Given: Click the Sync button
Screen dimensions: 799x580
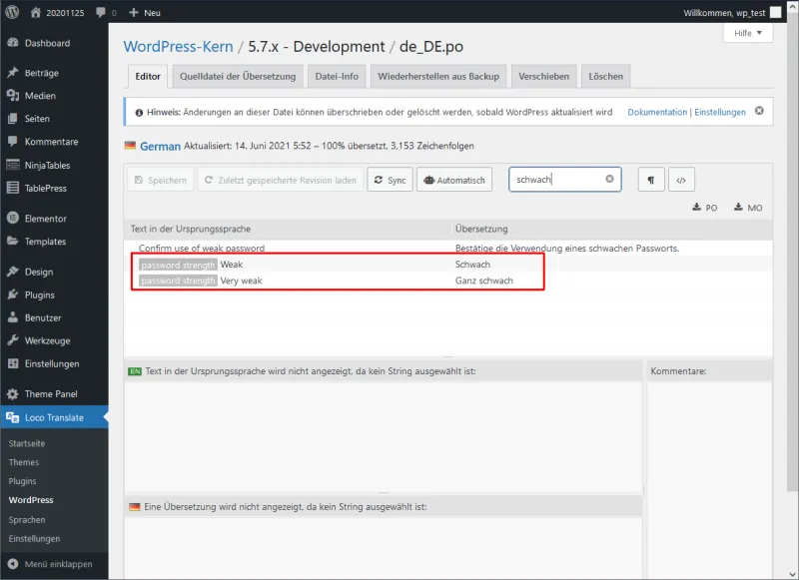Looking at the screenshot, I should pos(390,180).
